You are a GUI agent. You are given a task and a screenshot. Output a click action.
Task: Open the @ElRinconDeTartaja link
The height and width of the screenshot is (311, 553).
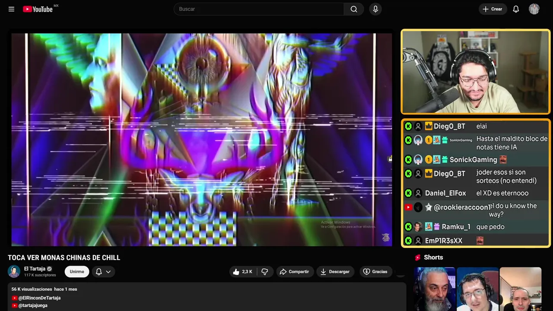39,298
